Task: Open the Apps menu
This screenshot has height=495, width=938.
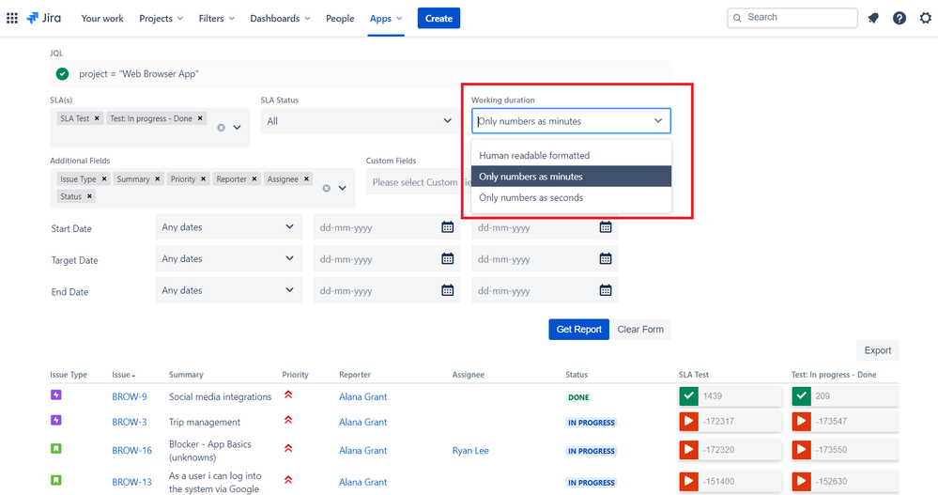Action: click(386, 19)
